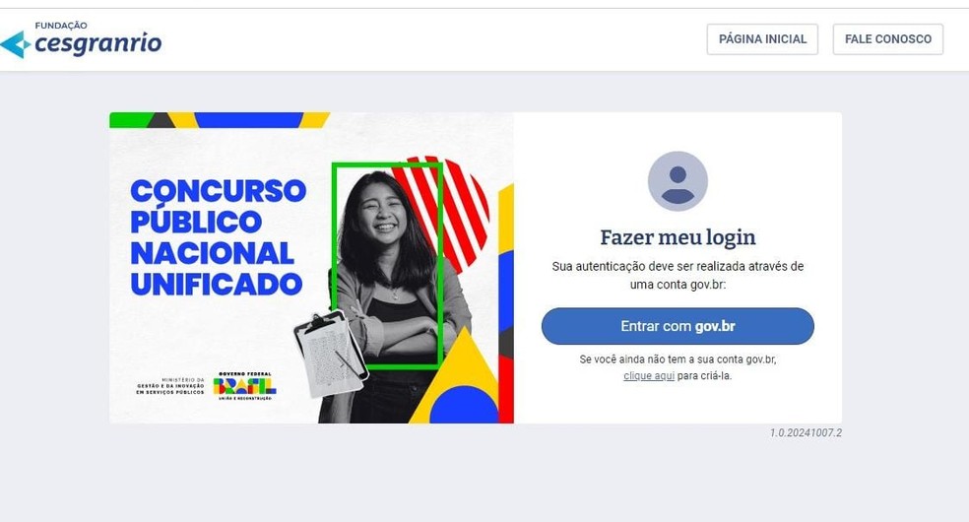Click the Concurso Público Nacional Unificado title
969x522 pixels.
click(218, 237)
